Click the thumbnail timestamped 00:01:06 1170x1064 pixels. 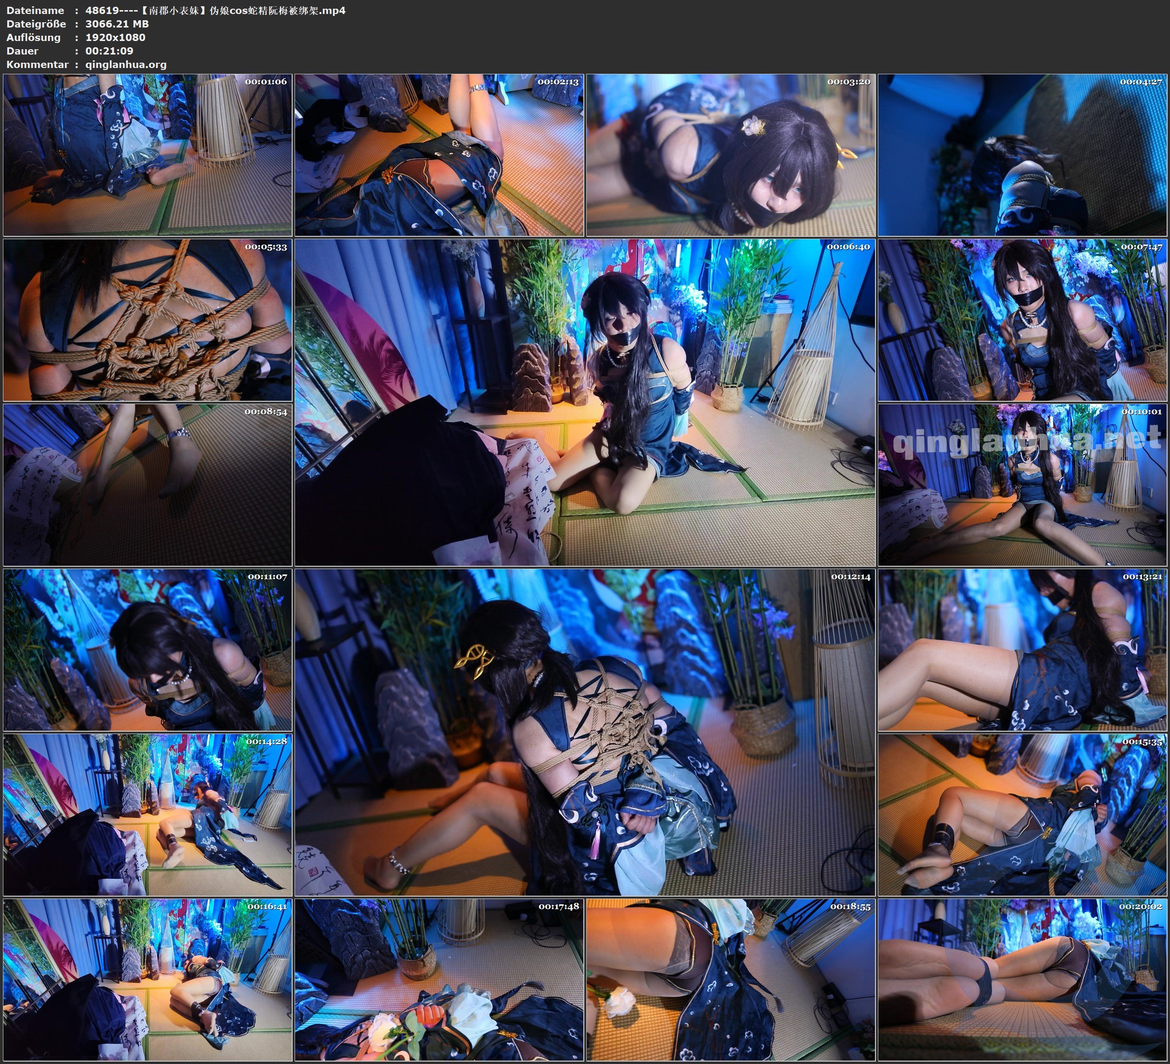(x=148, y=154)
